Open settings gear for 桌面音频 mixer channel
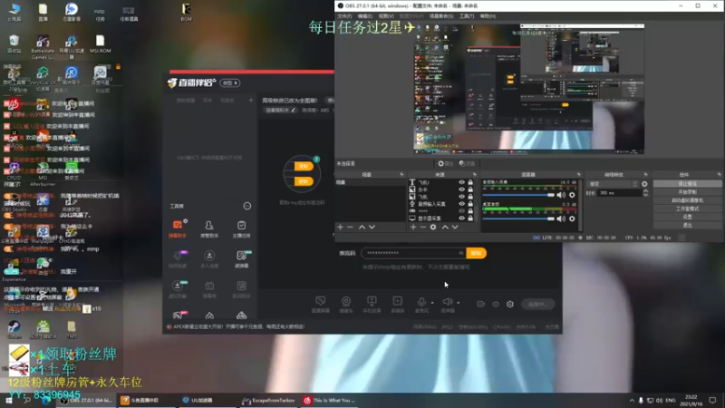 [572, 219]
